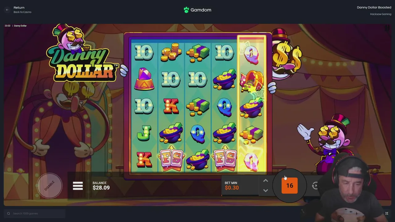Increase the bet with the up chevron
This screenshot has height=222, width=395.
point(266,181)
